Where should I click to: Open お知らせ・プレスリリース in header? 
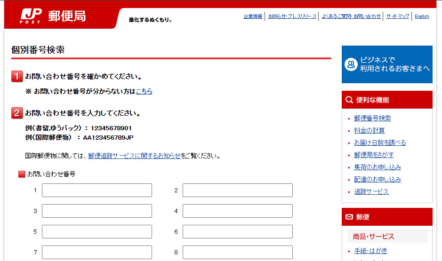[x=292, y=16]
